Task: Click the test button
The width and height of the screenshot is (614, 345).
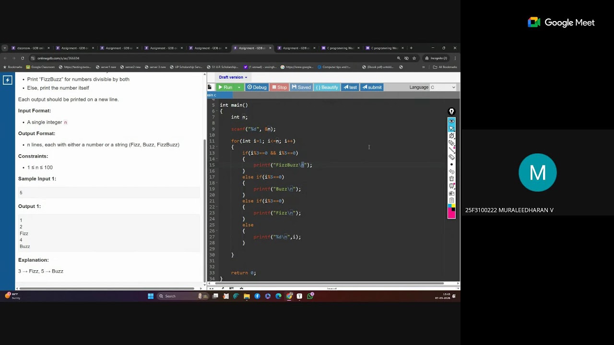Action: click(350, 87)
